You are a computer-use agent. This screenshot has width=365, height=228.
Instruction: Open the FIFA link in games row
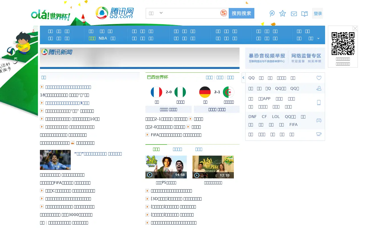[x=293, y=125]
